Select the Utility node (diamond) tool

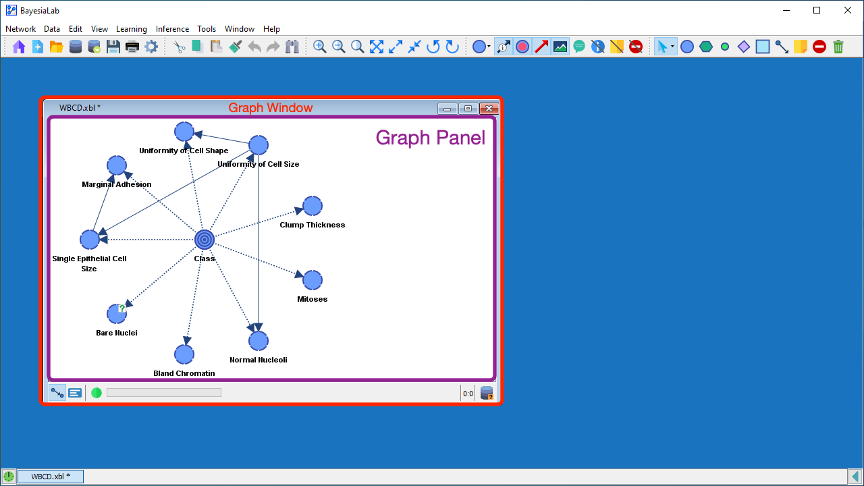[744, 47]
